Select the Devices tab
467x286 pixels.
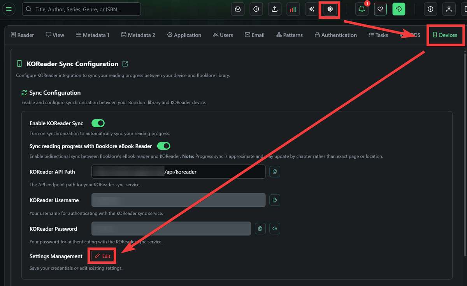[x=445, y=35]
